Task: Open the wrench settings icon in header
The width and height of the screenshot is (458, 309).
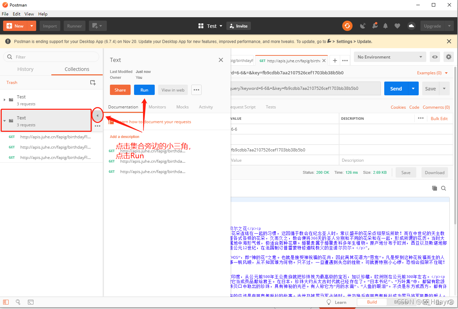Action: coord(375,26)
